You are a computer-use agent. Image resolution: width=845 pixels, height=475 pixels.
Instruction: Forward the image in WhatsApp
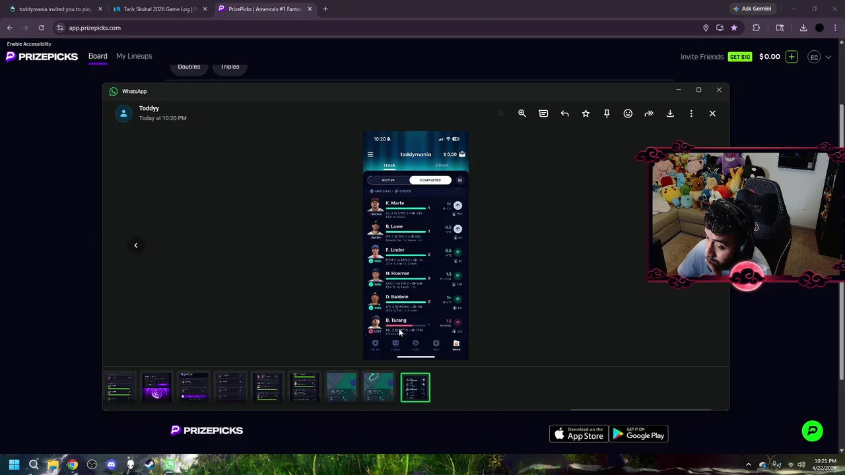[649, 113]
